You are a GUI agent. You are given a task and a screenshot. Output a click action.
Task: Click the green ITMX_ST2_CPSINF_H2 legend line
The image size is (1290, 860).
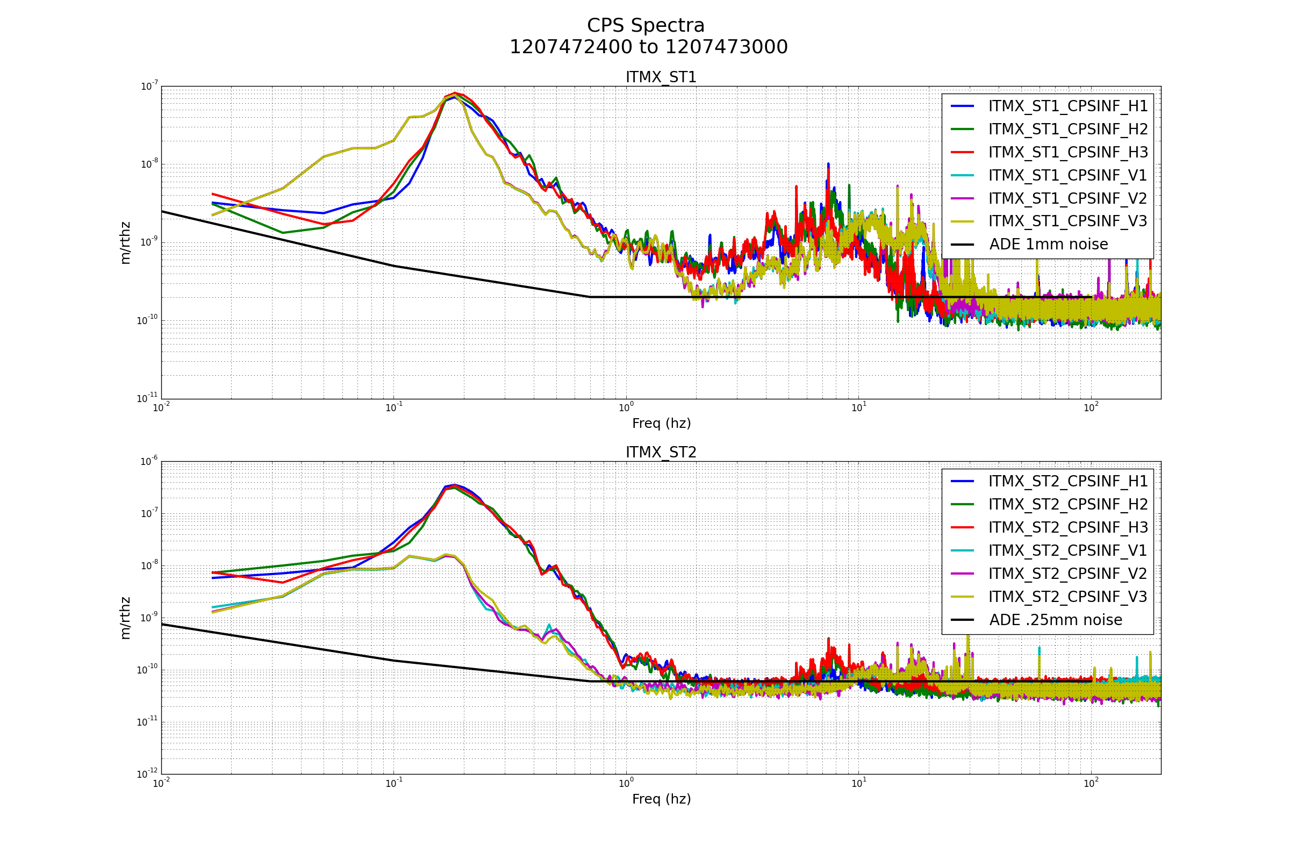[x=962, y=505]
